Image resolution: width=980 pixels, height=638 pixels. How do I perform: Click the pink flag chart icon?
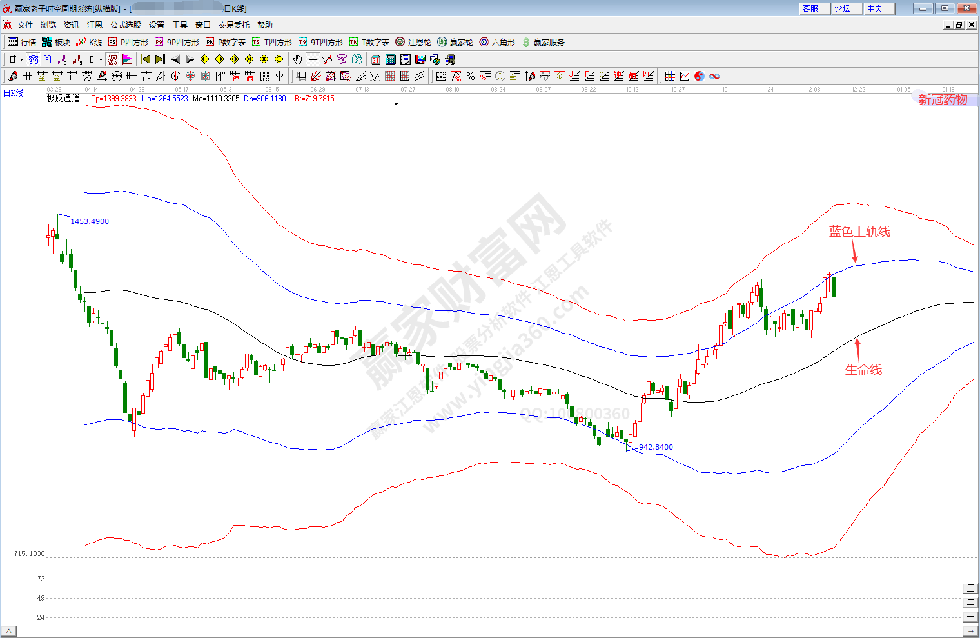pyautogui.click(x=127, y=59)
